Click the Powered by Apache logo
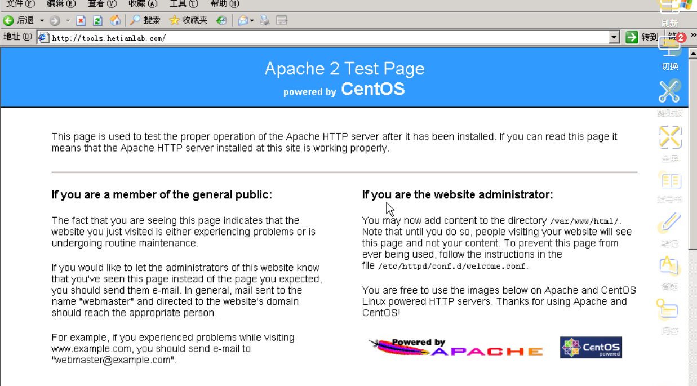The width and height of the screenshot is (697, 386). pos(456,347)
